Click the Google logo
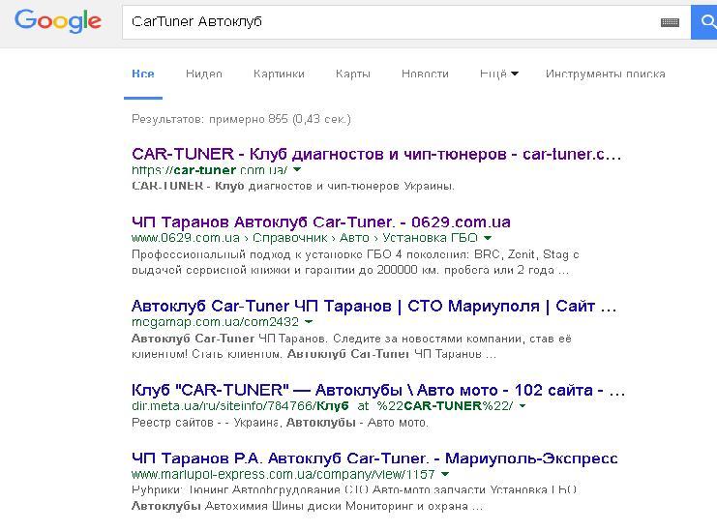This screenshot has width=717, height=532. coord(58,21)
